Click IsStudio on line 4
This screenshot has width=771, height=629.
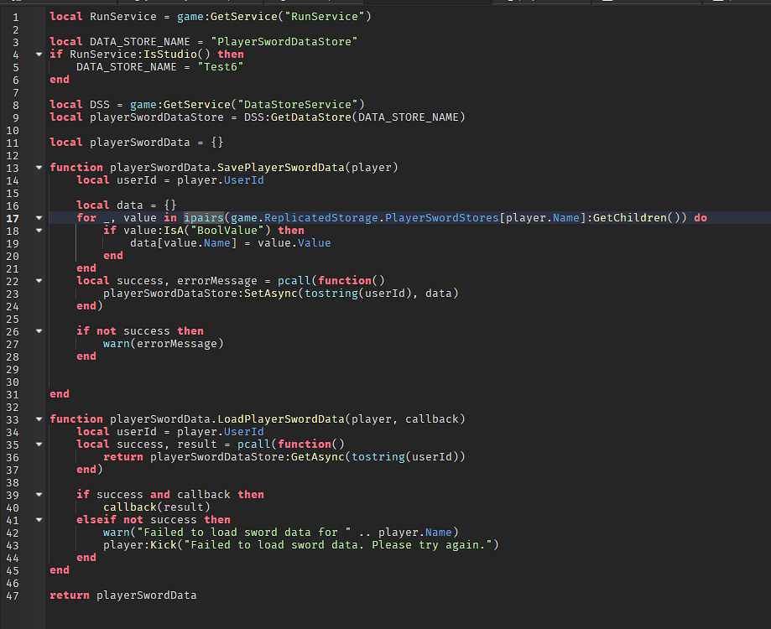[170, 55]
